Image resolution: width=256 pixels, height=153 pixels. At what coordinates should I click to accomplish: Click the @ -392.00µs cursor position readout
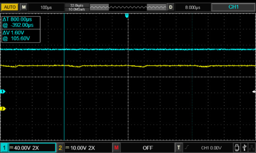tap(18, 25)
